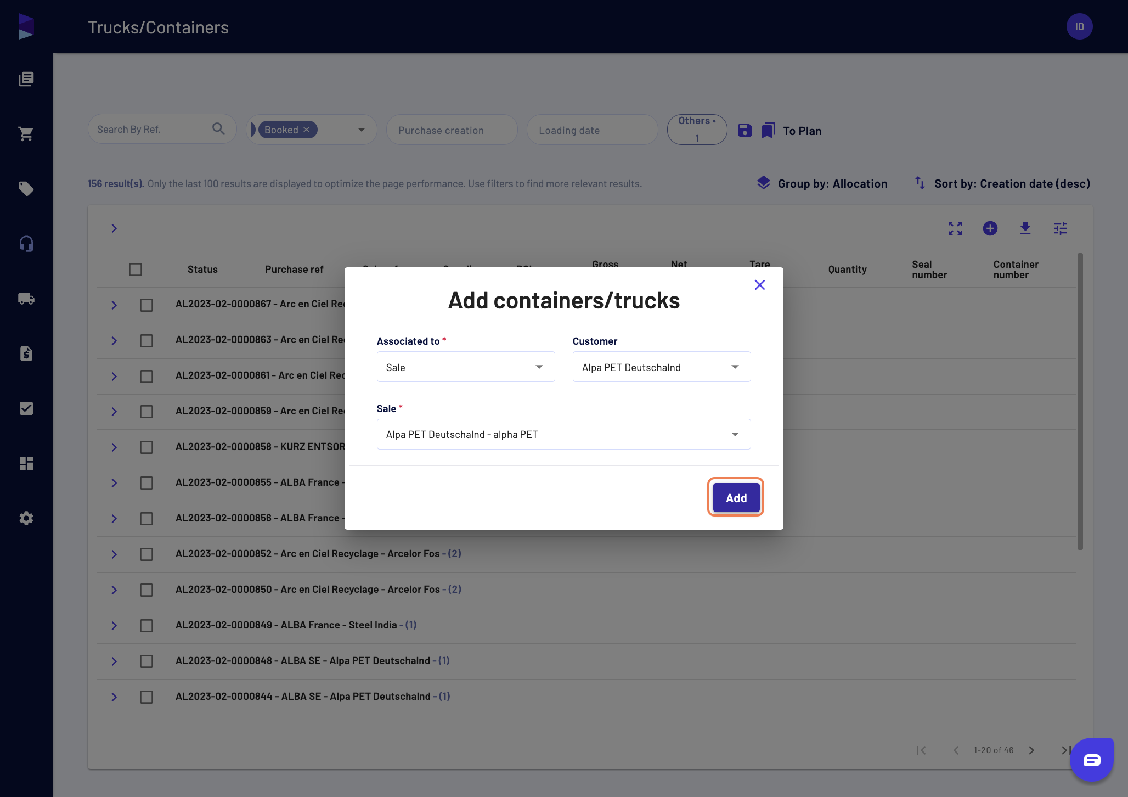Check the AL2023-02-0000852 row checkbox
This screenshot has height=797, width=1128.
[x=146, y=554]
